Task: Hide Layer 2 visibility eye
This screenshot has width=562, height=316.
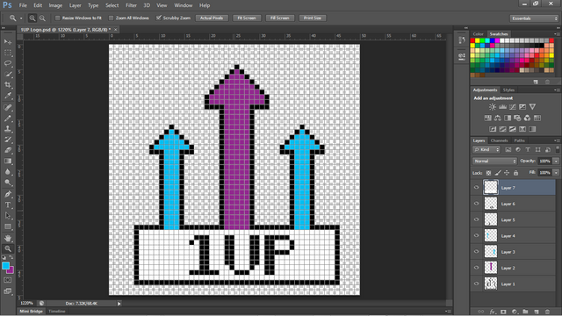Action: (476, 268)
